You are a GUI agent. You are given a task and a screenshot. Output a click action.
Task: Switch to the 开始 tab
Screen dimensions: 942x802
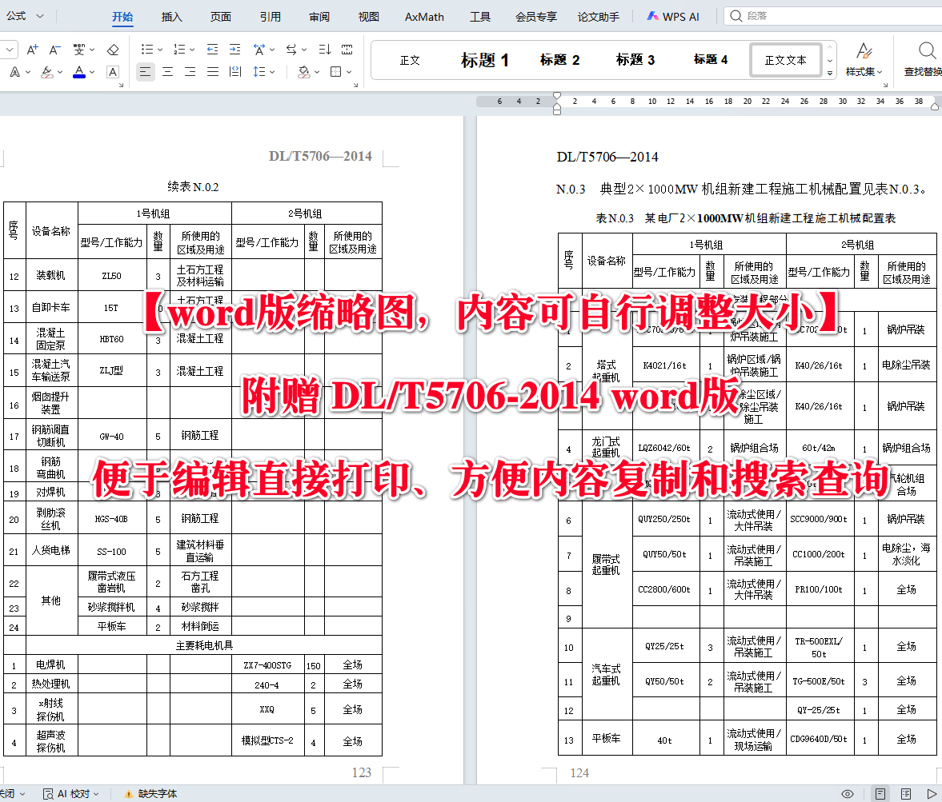(x=122, y=17)
